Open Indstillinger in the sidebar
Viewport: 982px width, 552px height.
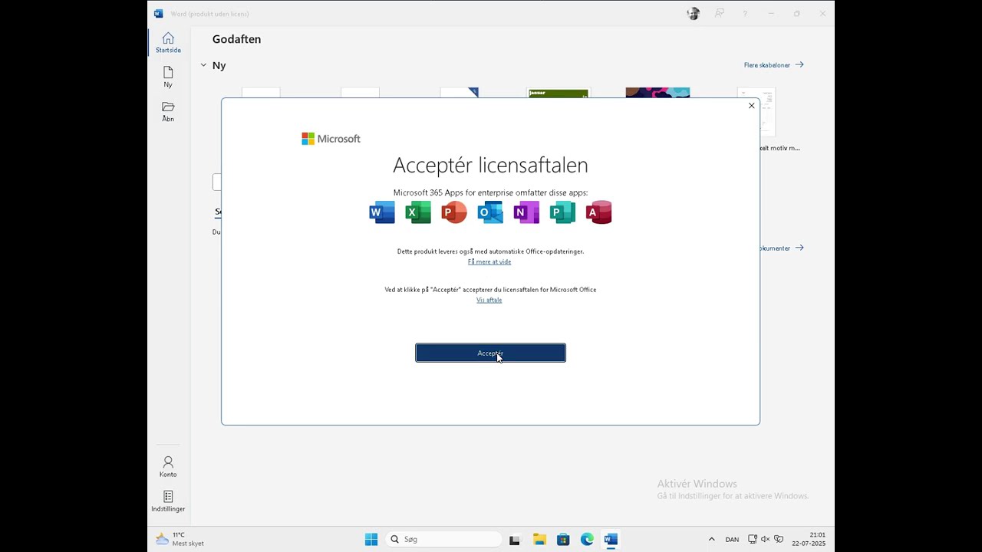168,501
